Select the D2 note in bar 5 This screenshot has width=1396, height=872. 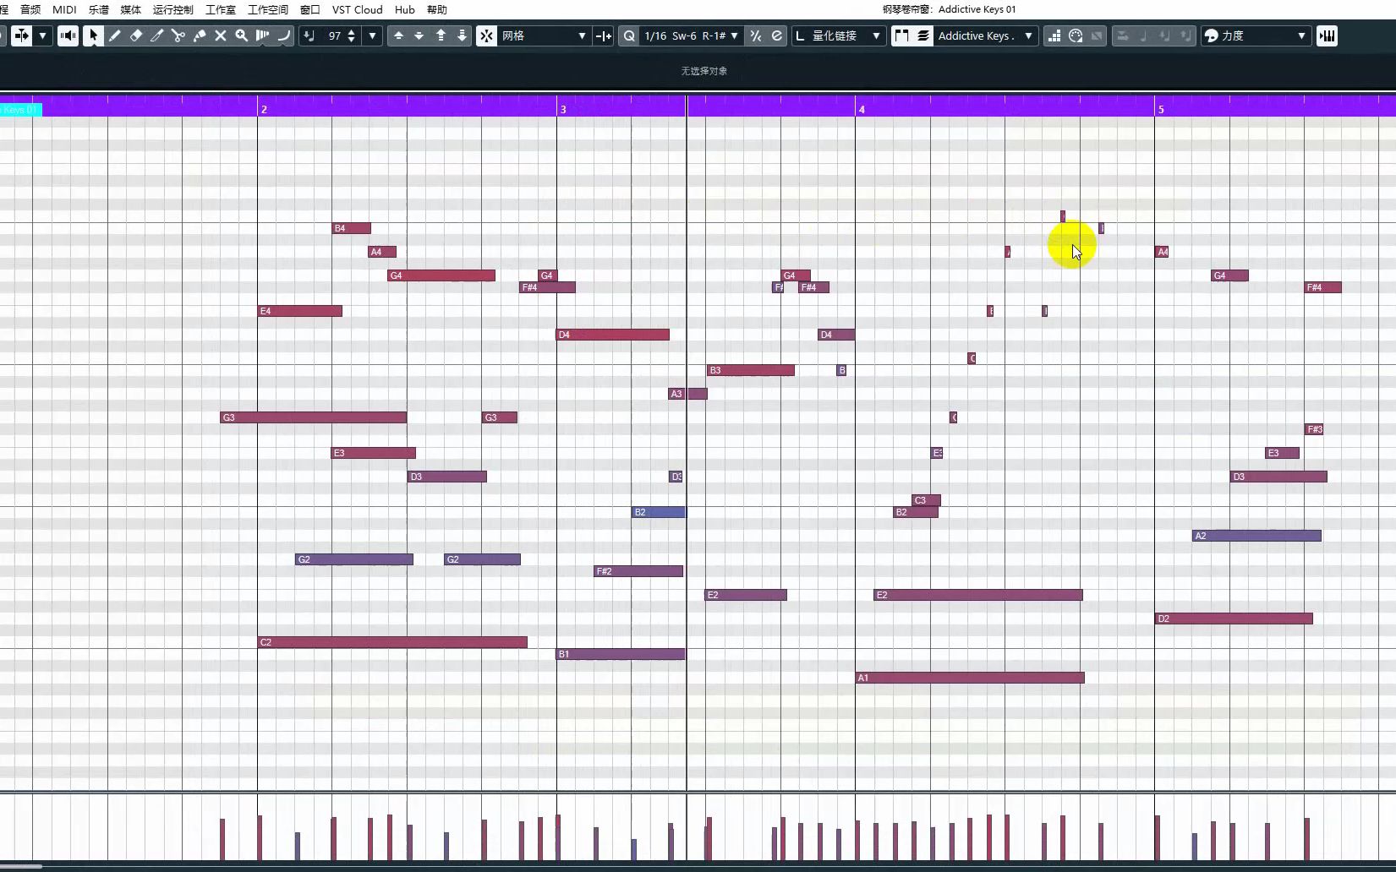point(1234,619)
